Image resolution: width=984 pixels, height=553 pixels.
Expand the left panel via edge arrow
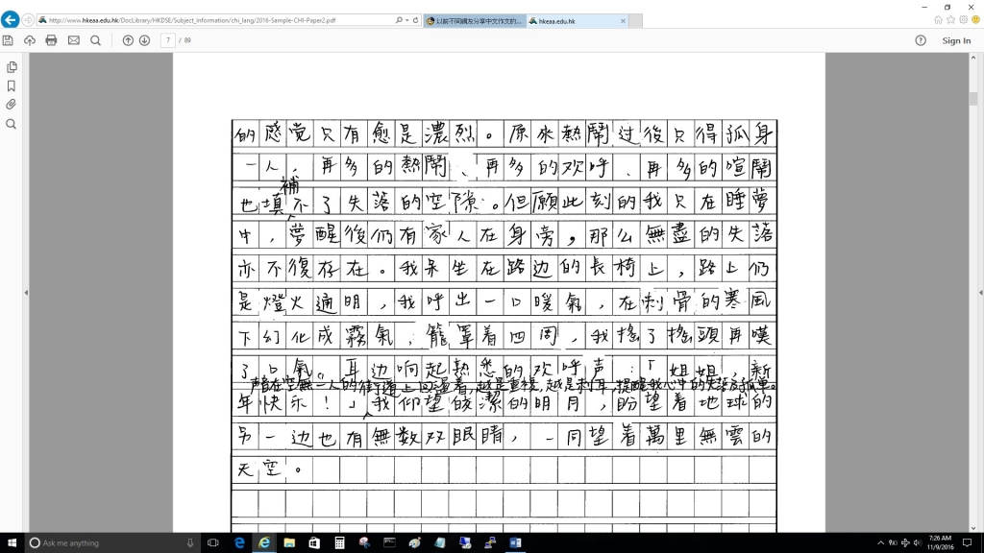pyautogui.click(x=25, y=293)
